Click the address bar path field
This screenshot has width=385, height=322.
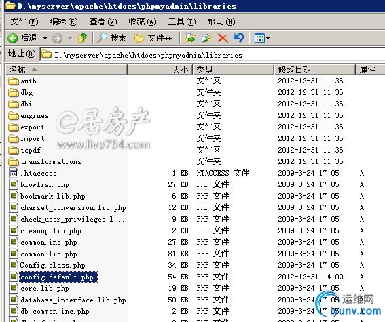[213, 55]
